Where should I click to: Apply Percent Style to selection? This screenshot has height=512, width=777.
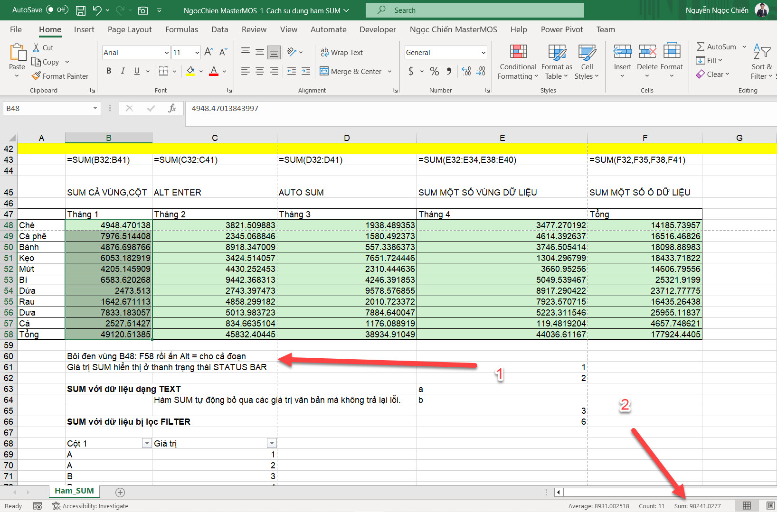pos(434,71)
